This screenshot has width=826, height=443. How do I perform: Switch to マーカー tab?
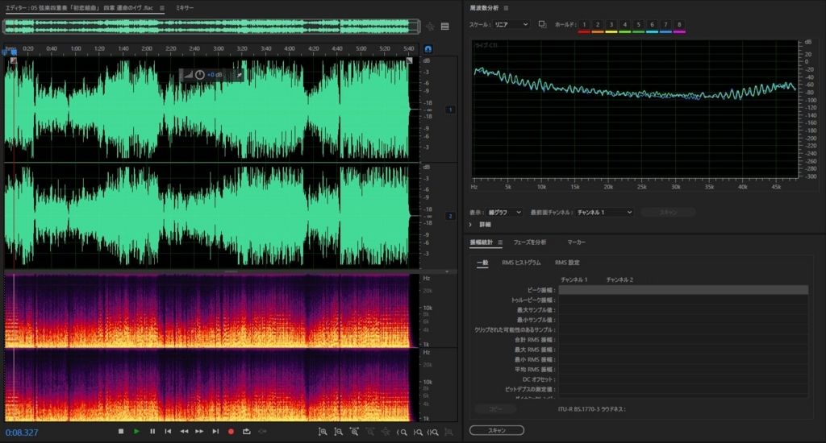(x=576, y=242)
